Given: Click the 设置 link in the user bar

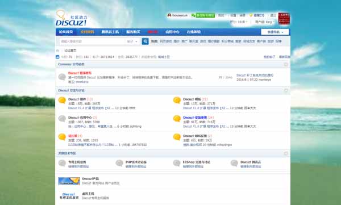Looking at the screenshot, I should [x=233, y=15].
